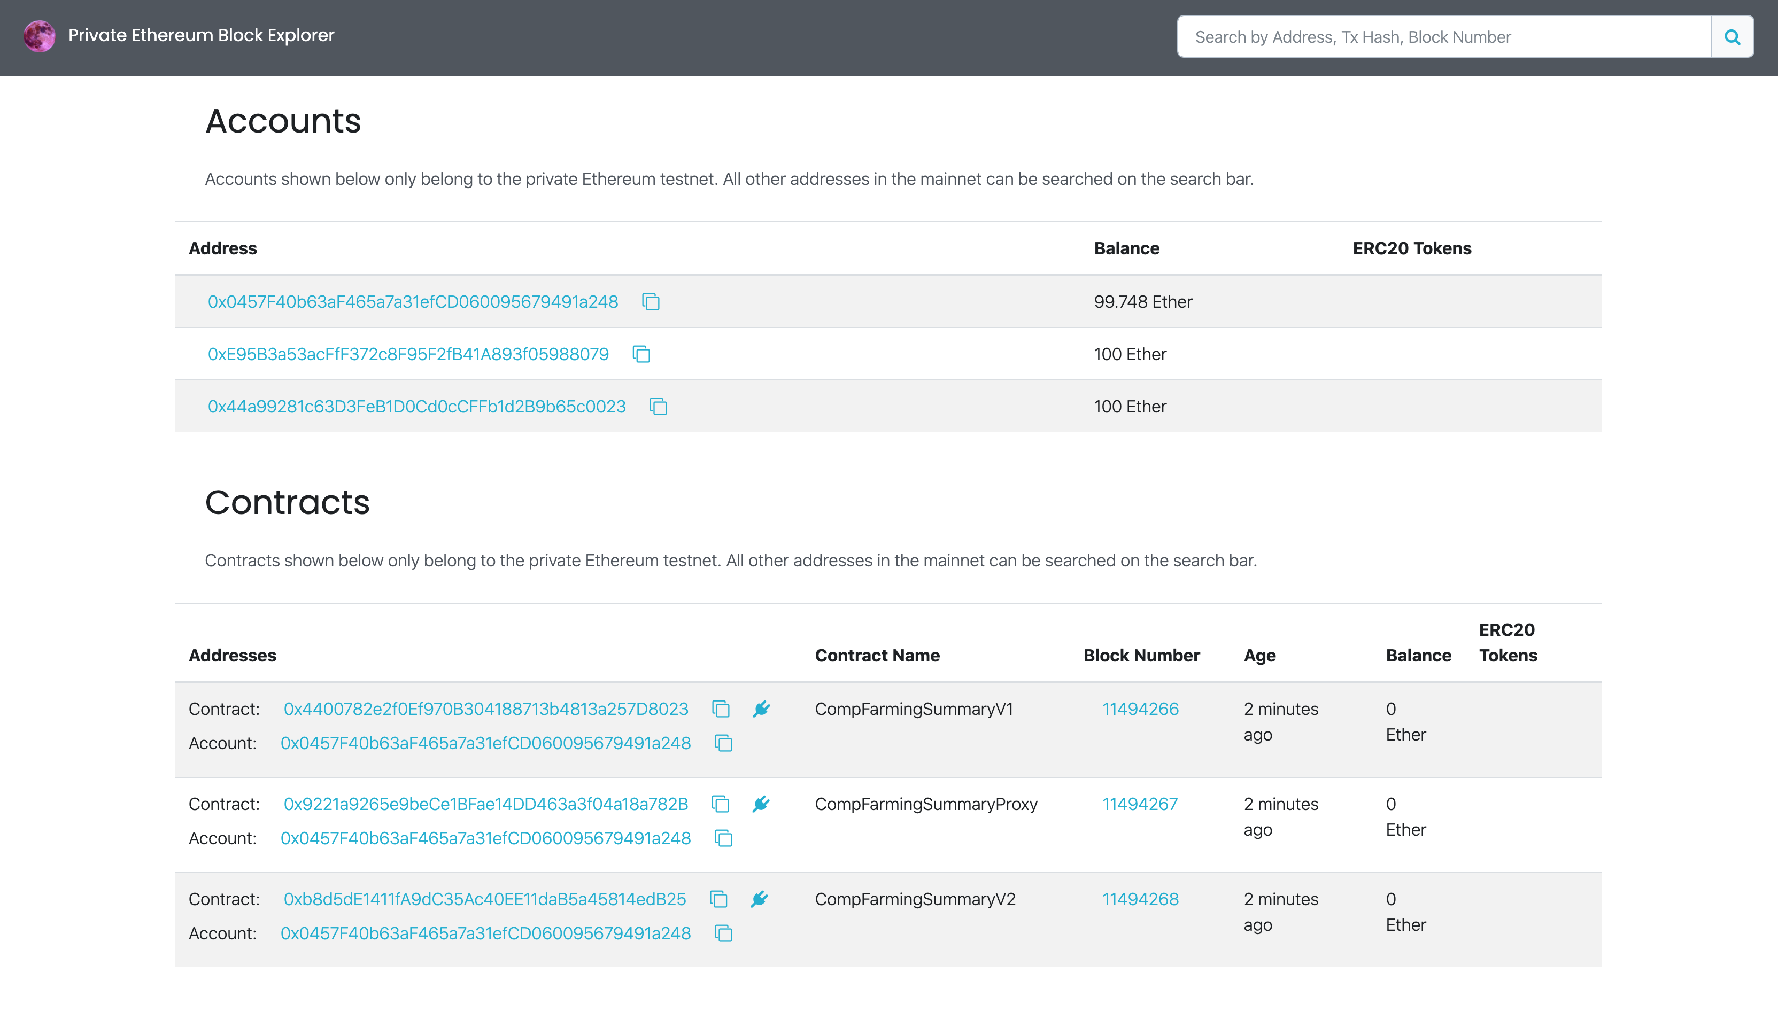Copy the CompFarmingSummaryProxy contract address

721,804
